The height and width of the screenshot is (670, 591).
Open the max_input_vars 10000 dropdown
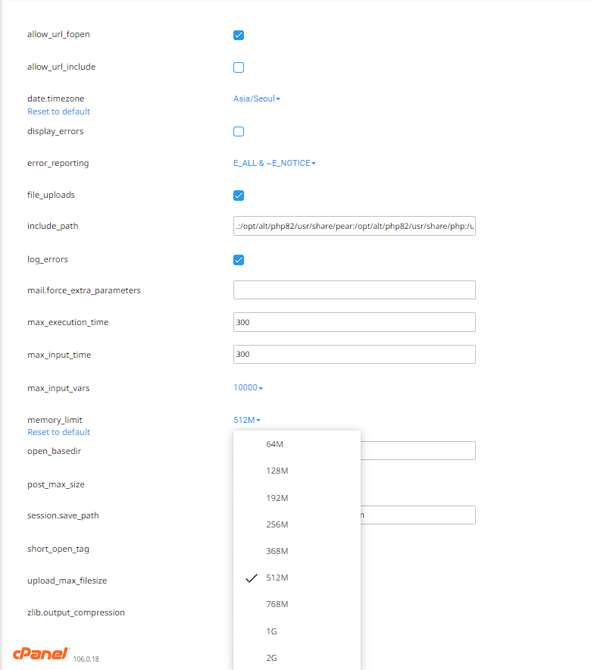click(x=248, y=387)
